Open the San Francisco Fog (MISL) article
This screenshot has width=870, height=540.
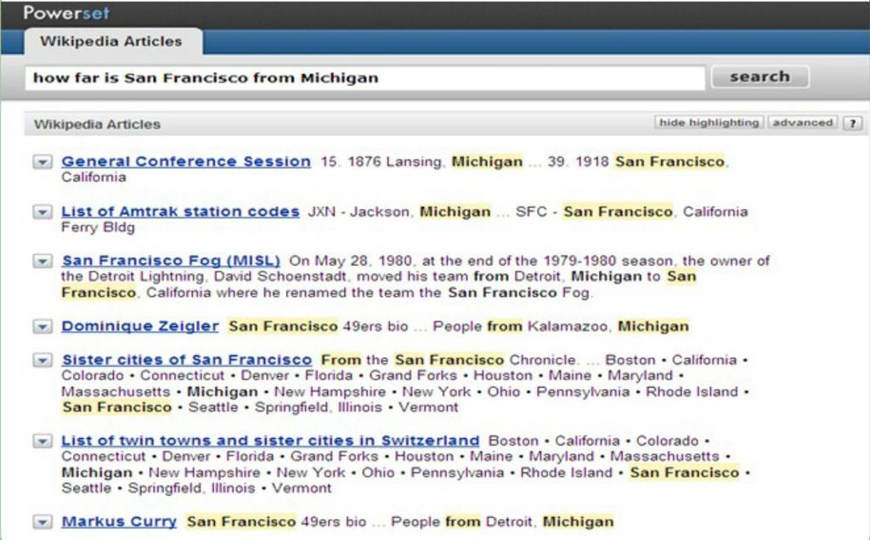coord(171,261)
